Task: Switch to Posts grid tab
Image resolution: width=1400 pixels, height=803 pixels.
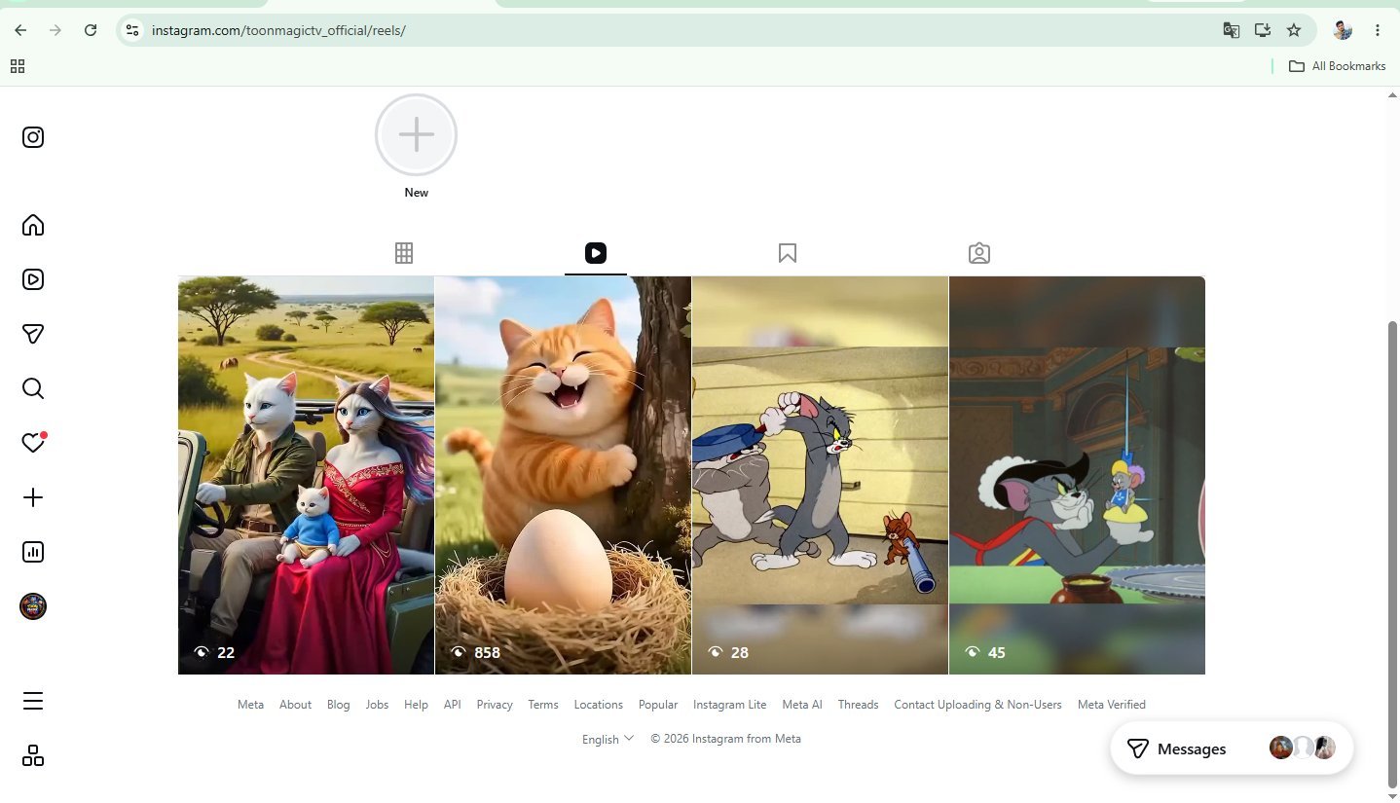Action: click(x=404, y=253)
